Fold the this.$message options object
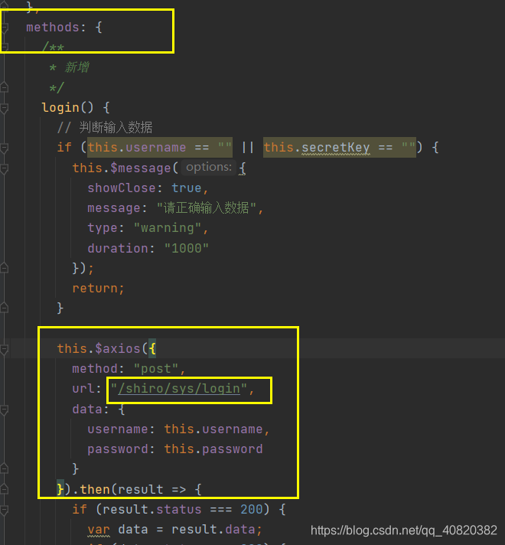Screen dimensions: 505x545 (x=5, y=168)
